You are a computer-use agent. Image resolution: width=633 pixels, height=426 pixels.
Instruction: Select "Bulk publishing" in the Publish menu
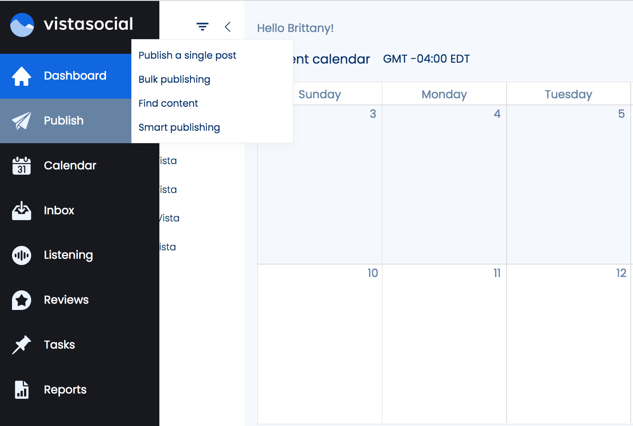[x=174, y=79]
